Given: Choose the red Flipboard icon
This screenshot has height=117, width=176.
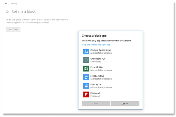Looking at the screenshot, I should pyautogui.click(x=86, y=95).
